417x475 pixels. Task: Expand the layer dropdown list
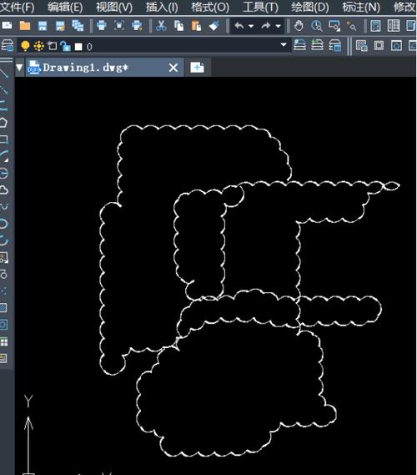[x=284, y=44]
